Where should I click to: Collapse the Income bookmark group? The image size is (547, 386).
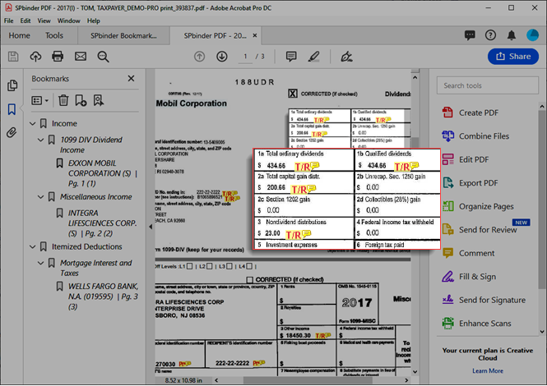[31, 123]
